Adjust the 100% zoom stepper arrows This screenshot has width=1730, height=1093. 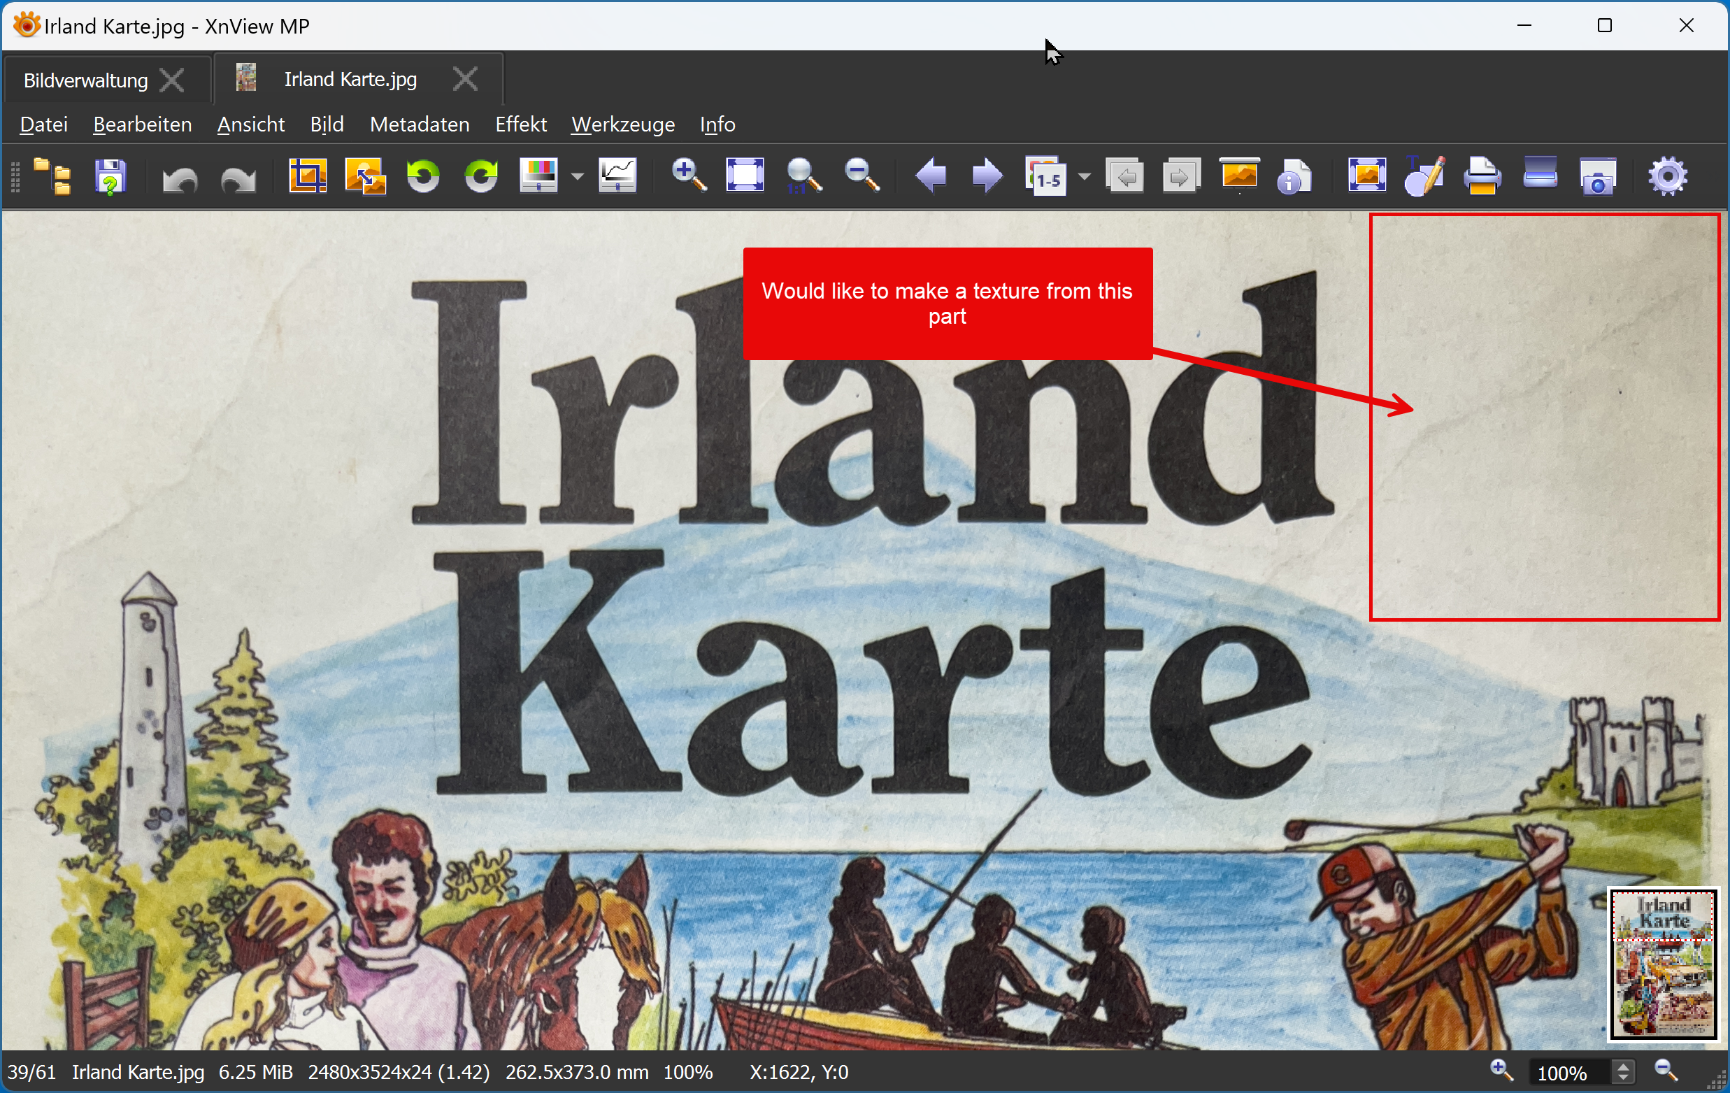pyautogui.click(x=1623, y=1072)
